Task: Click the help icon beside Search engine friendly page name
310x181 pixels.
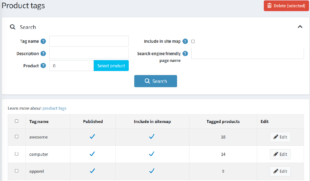Action: (185, 53)
